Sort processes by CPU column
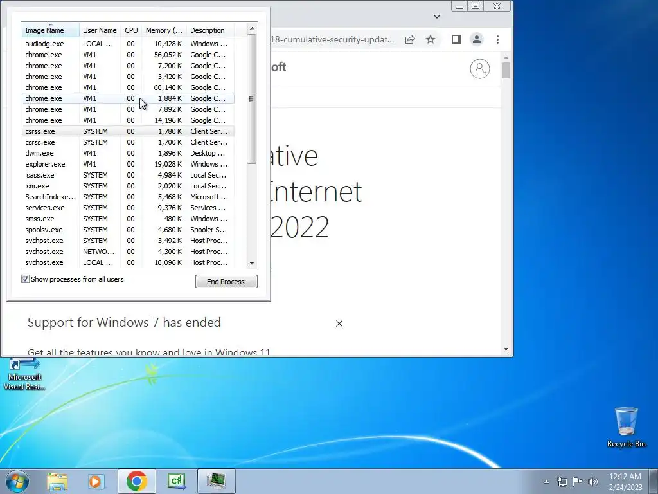Viewport: 658px width, 494px height. tap(131, 30)
